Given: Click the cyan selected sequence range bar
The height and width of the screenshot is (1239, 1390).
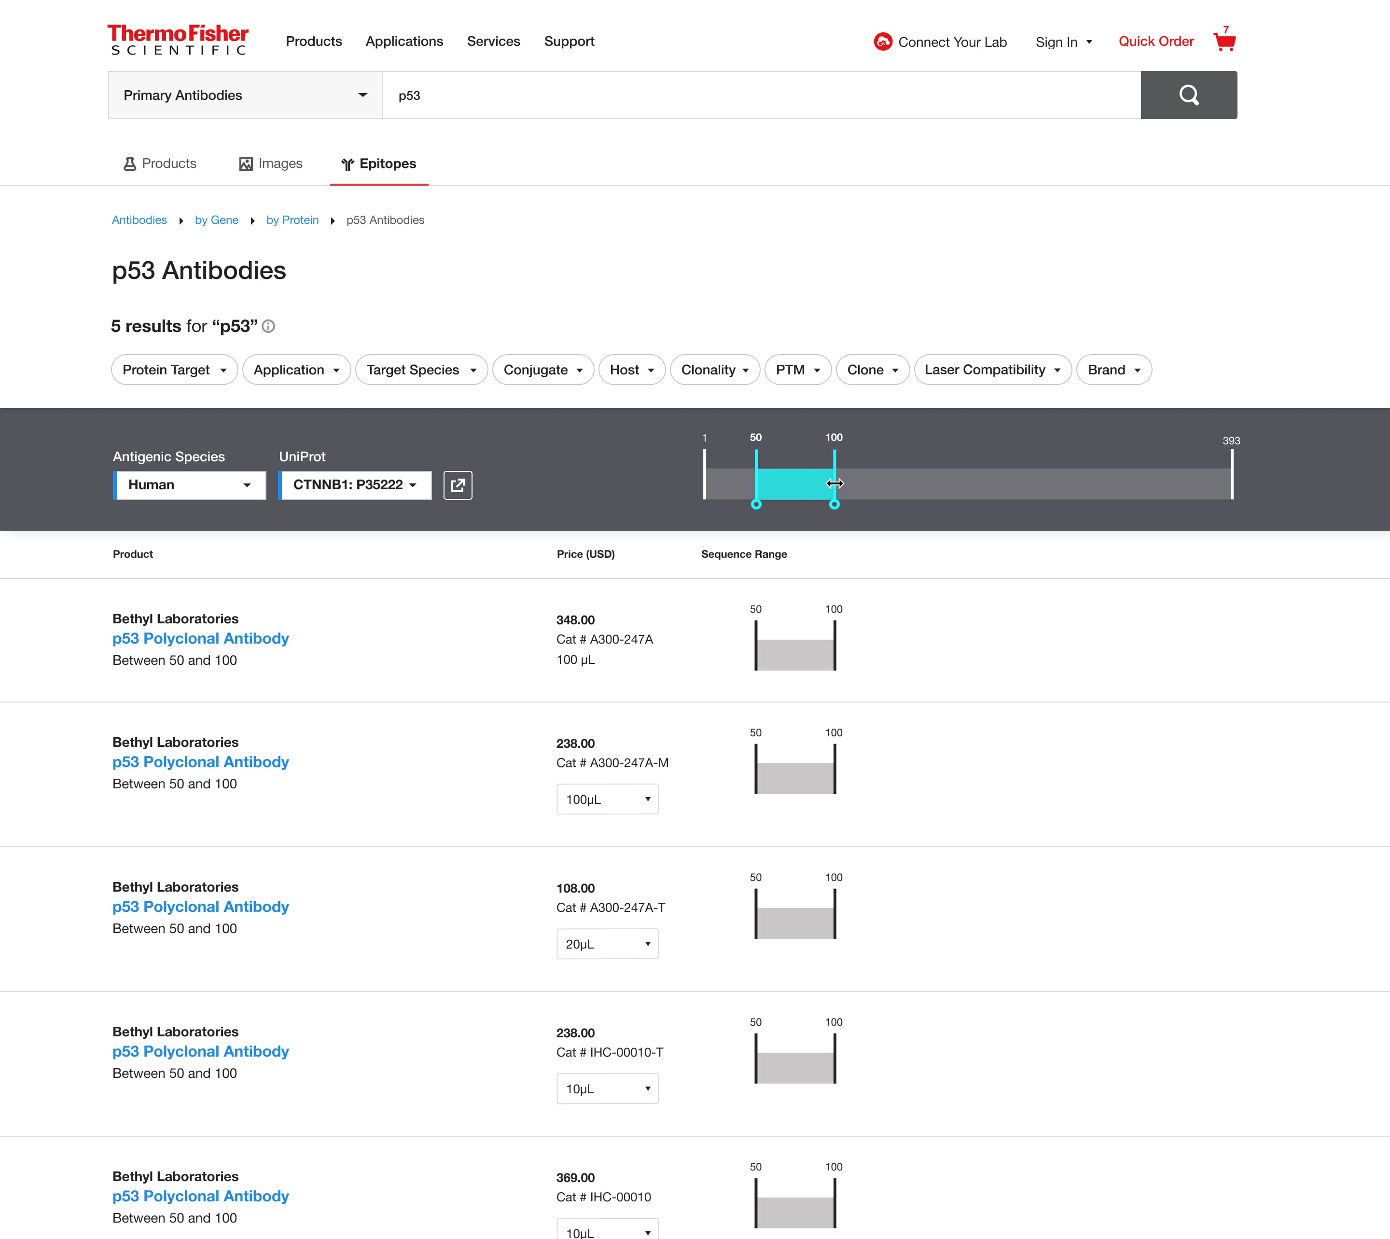Looking at the screenshot, I should click(795, 484).
